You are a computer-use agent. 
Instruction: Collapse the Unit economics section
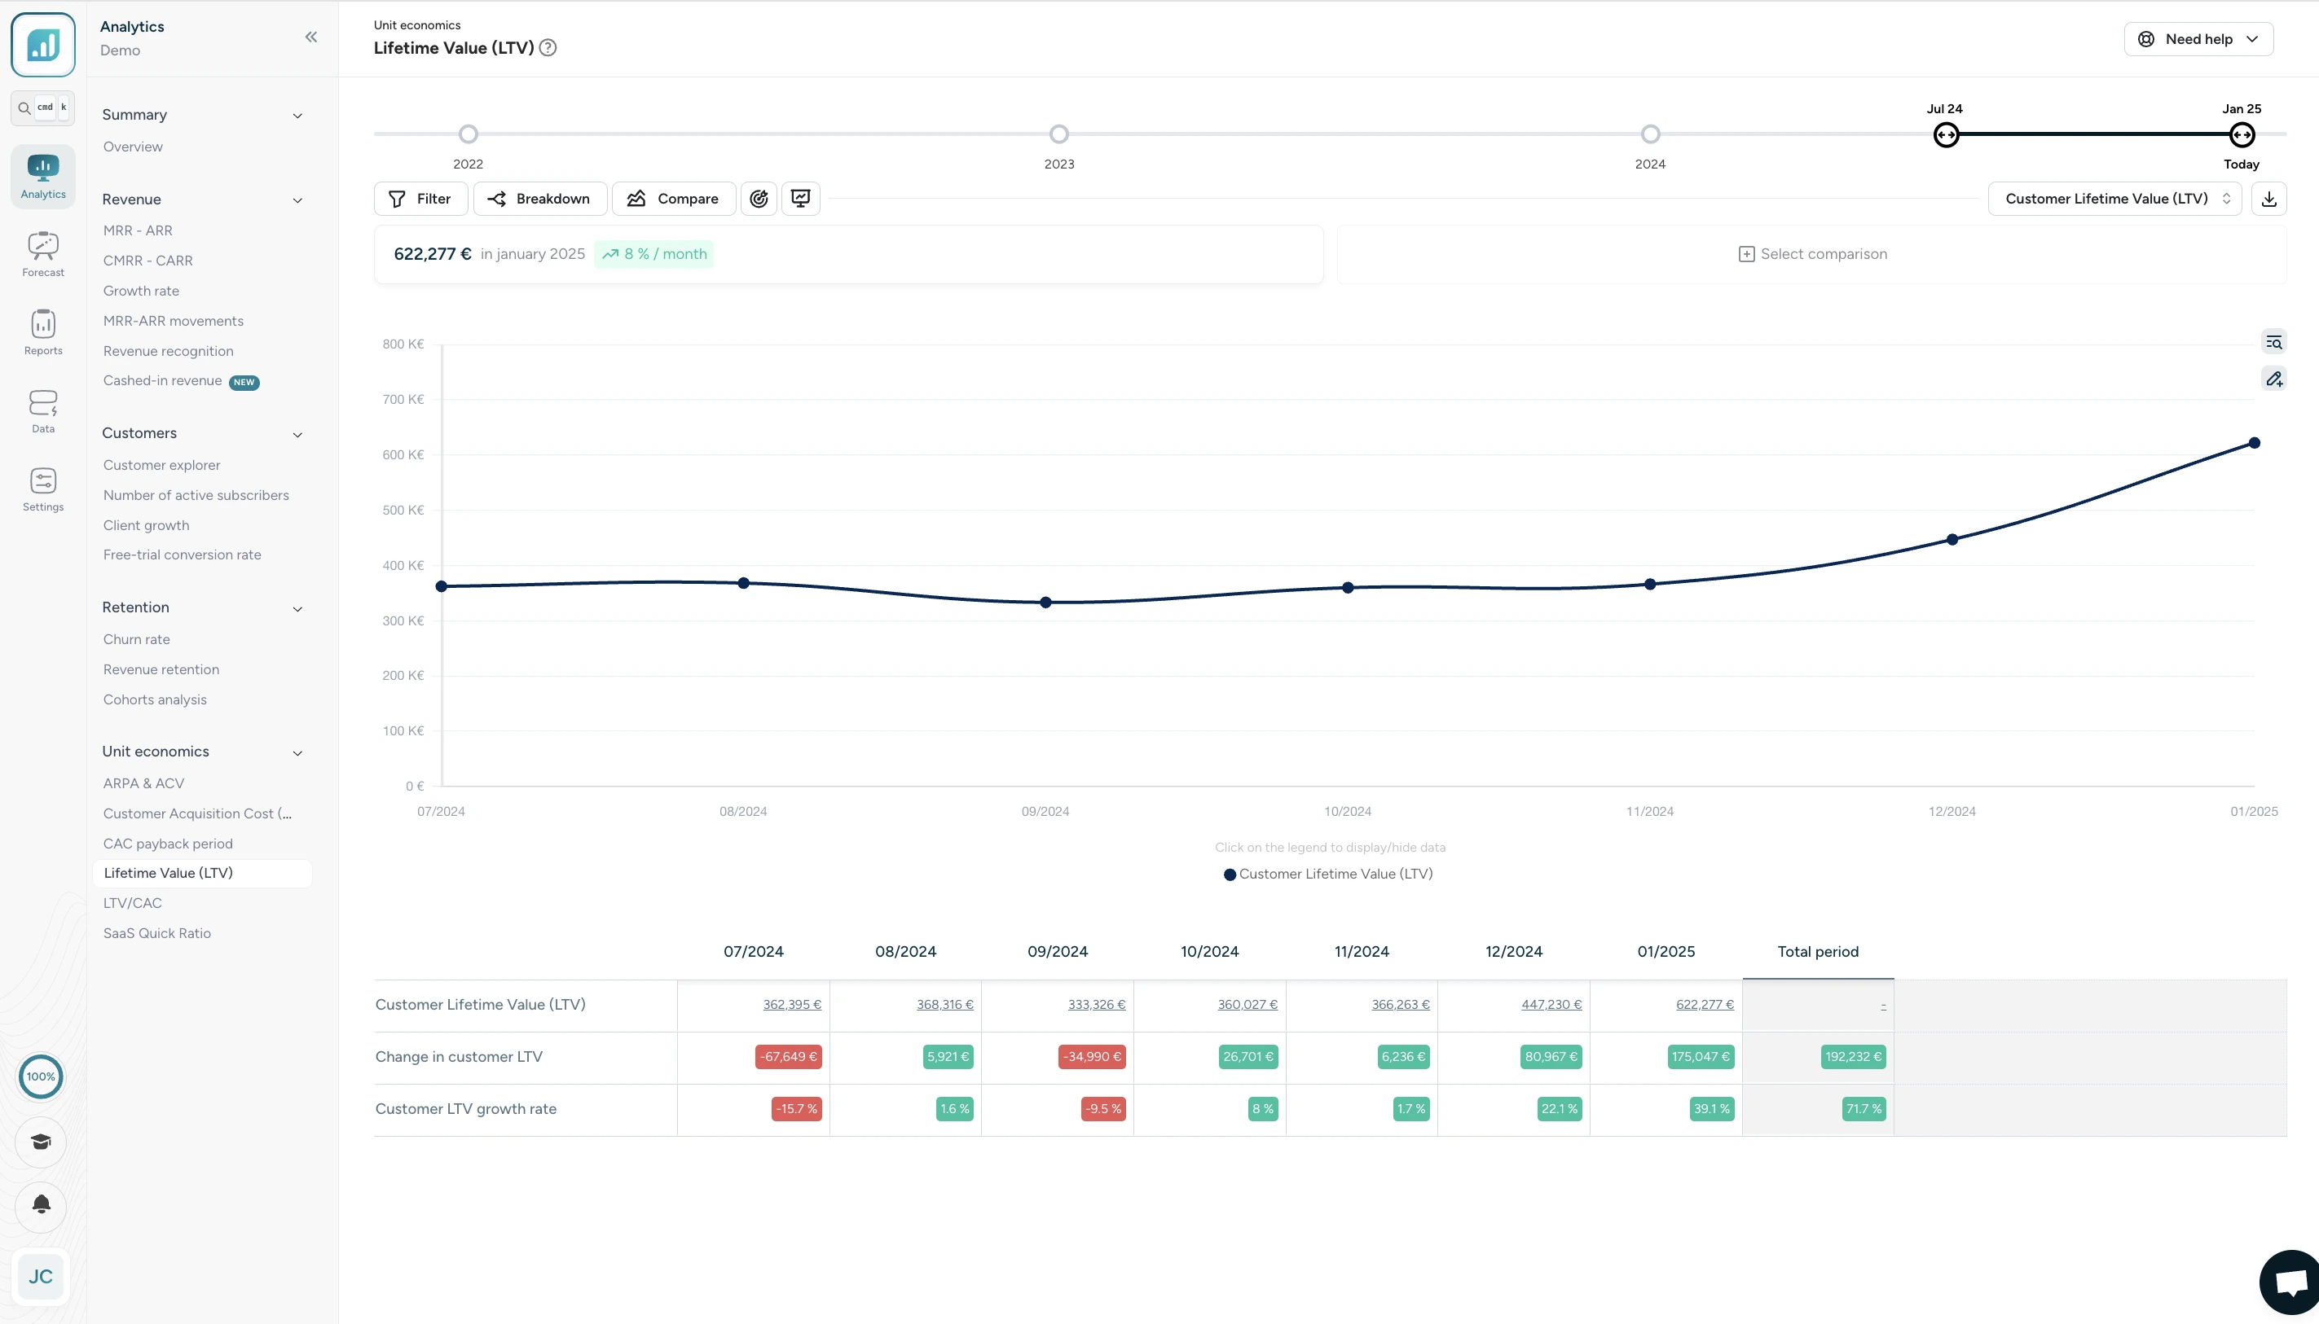click(297, 753)
